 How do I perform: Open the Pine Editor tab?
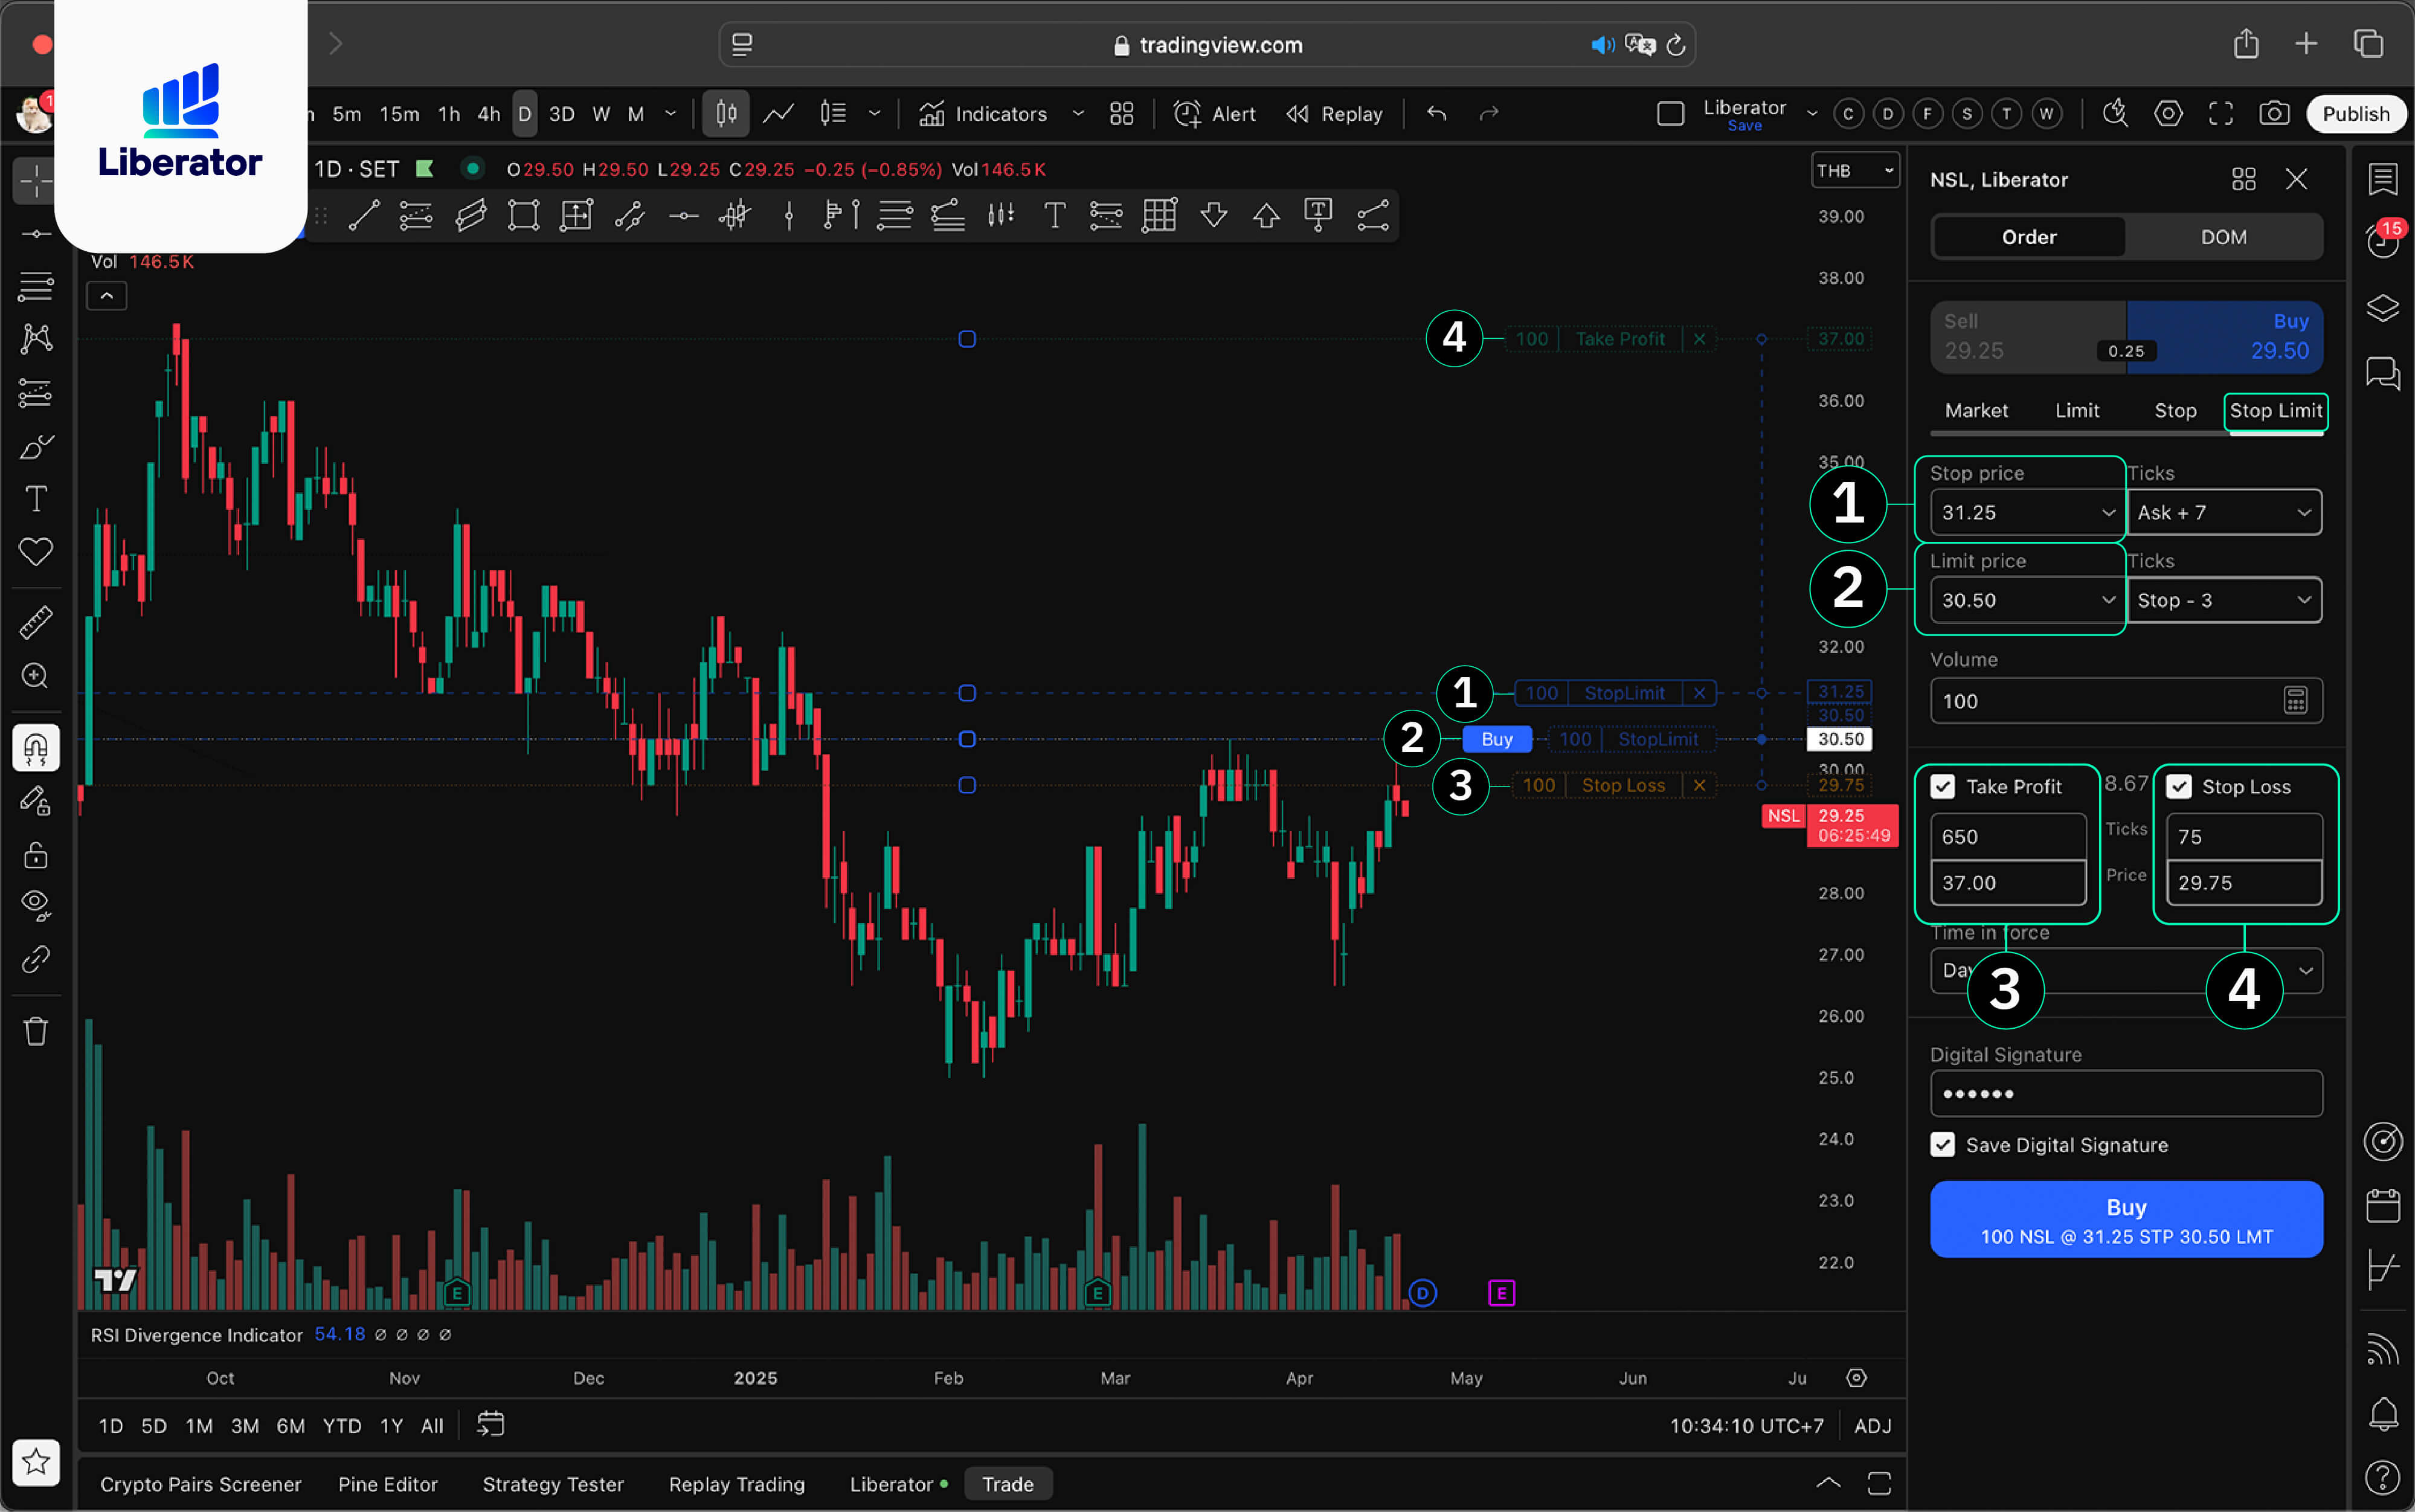click(x=387, y=1485)
